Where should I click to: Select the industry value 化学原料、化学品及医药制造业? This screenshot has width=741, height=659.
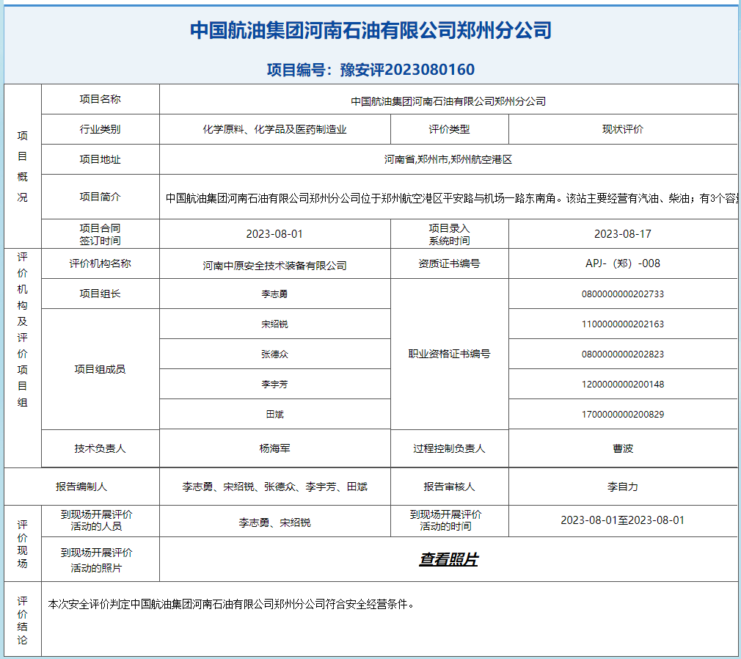(x=274, y=129)
